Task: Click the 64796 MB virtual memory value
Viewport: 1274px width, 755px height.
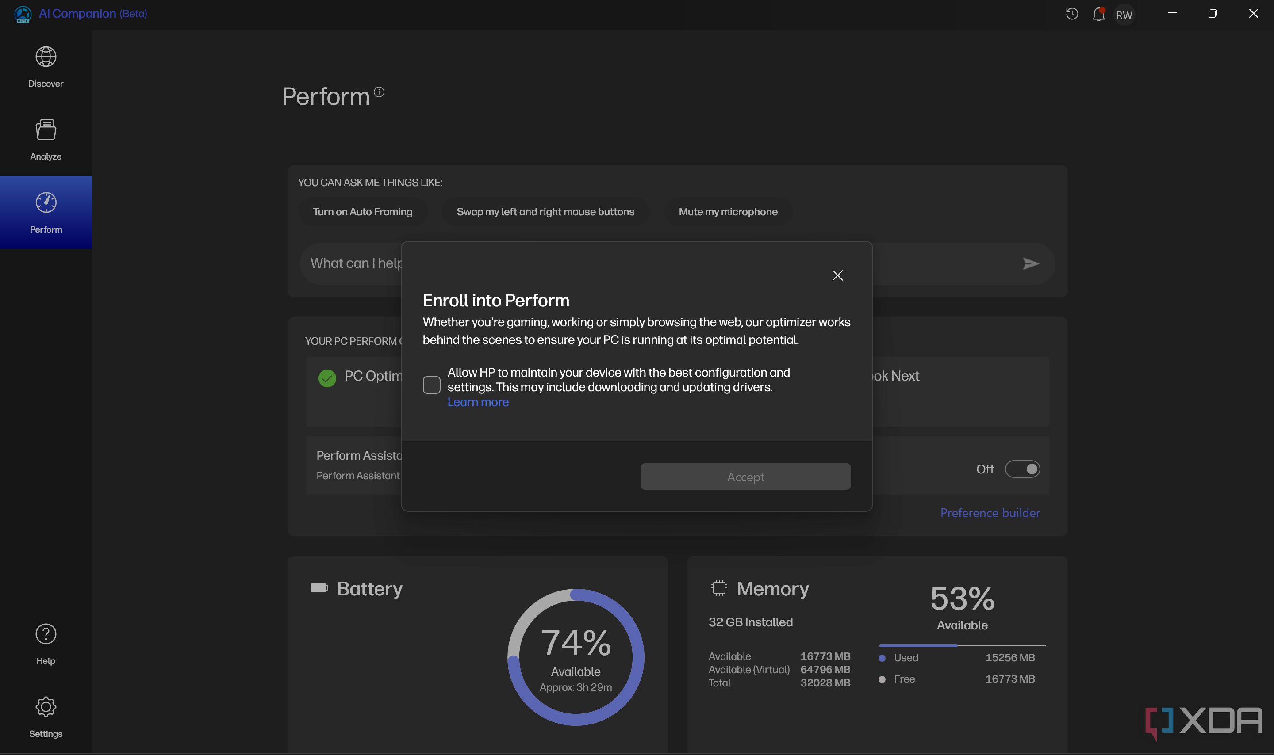Action: (825, 670)
